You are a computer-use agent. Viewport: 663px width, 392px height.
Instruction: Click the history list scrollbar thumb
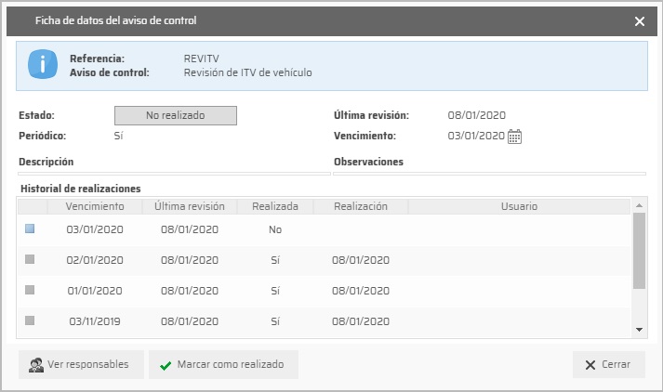point(640,251)
